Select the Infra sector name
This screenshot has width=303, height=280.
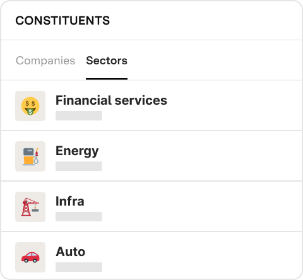point(70,201)
